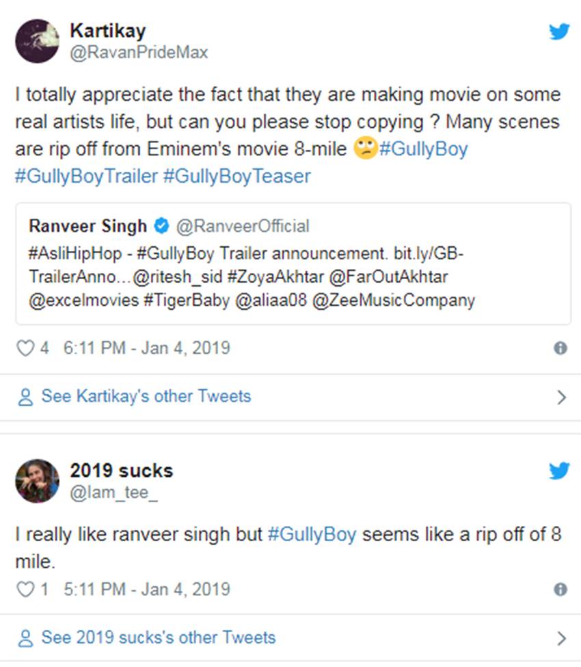Open the #GullyBoyTrailer hashtag
This screenshot has width=581, height=667.
coord(85,176)
